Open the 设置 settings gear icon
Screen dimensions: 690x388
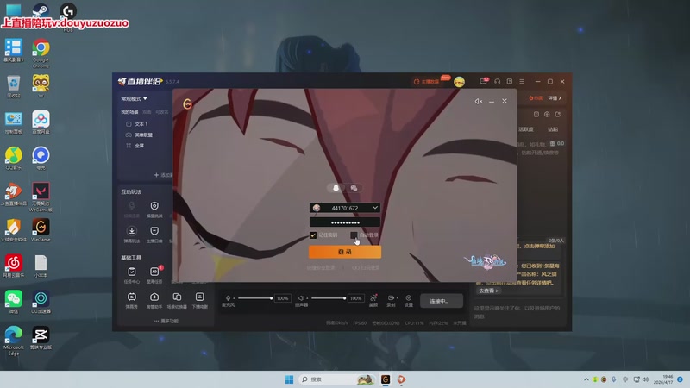pos(408,299)
